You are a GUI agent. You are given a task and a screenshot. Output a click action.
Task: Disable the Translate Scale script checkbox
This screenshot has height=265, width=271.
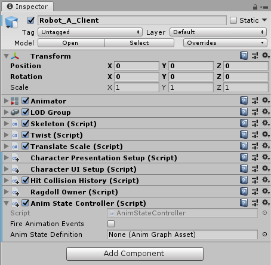25,146
